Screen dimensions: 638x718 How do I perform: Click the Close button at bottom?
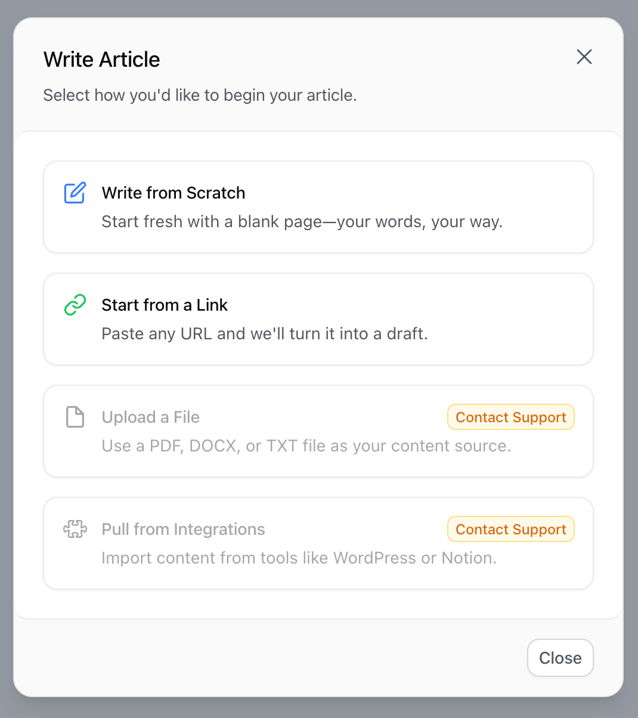560,658
